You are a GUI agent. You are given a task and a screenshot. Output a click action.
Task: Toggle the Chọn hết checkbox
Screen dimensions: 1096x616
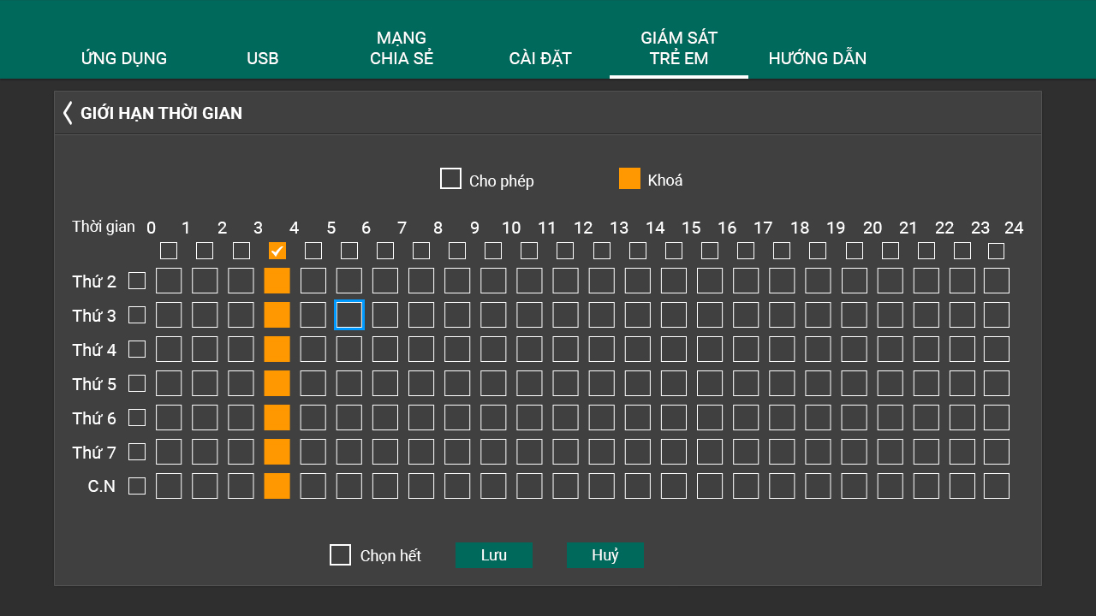340,555
